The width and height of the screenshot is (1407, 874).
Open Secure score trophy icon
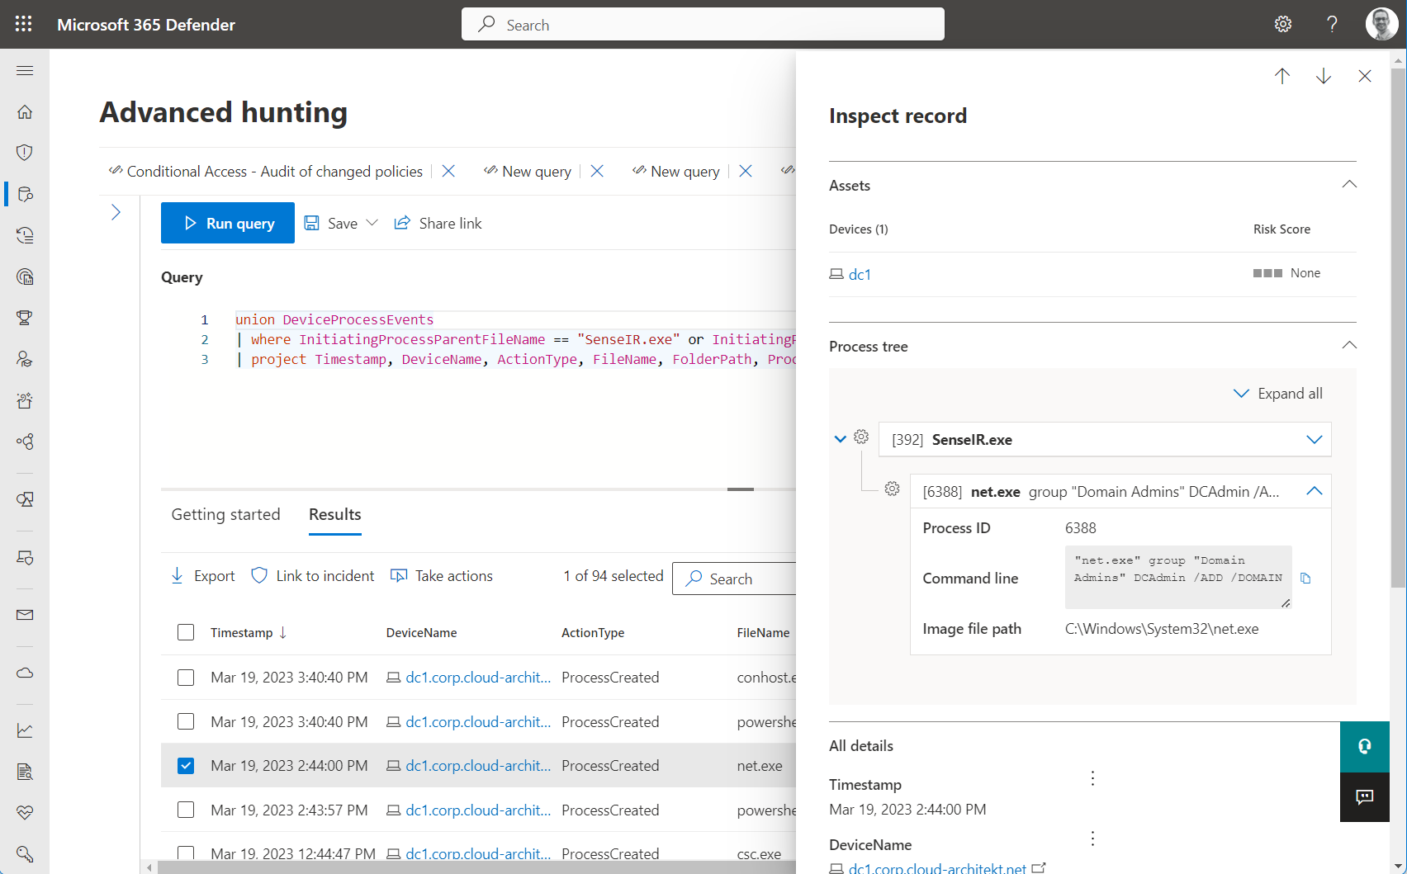(25, 318)
